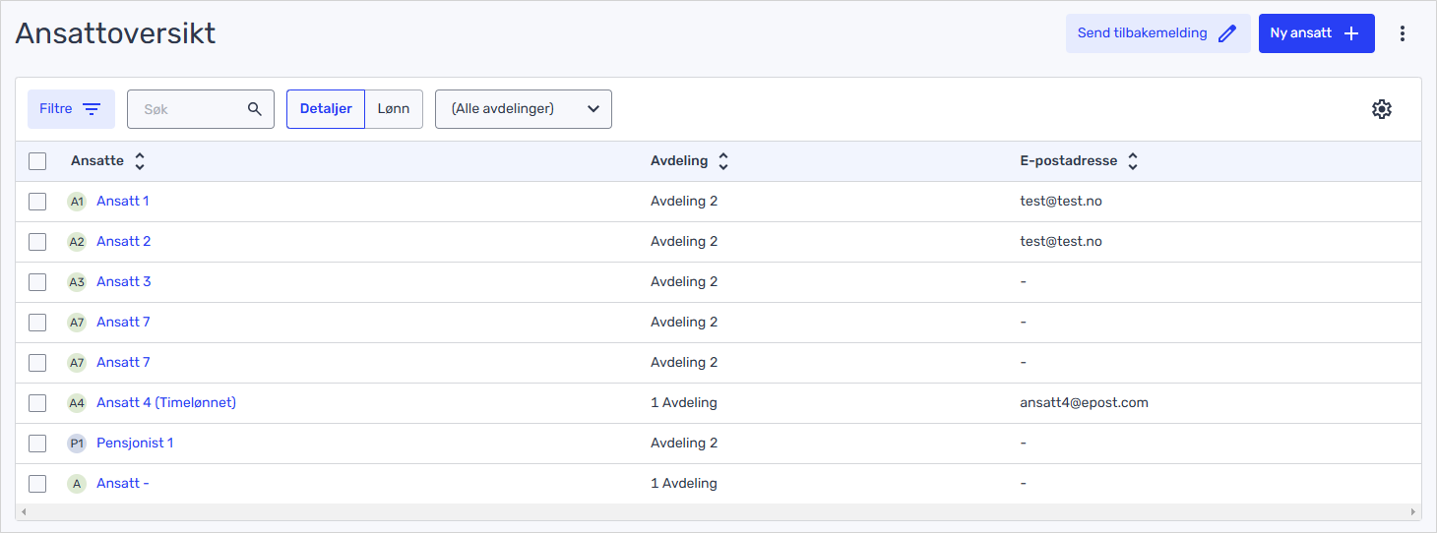Open the Ansatt 4 (Timelønnet) link

(x=166, y=403)
